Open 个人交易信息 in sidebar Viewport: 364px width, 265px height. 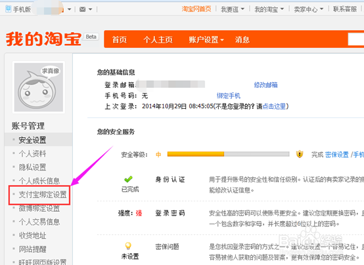[39, 222]
